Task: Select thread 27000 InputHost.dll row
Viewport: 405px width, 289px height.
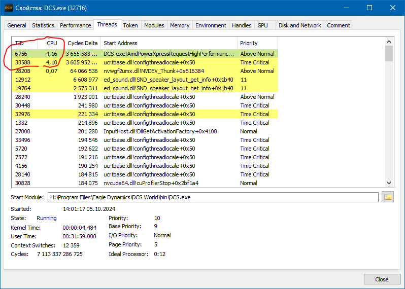Action: pos(145,131)
